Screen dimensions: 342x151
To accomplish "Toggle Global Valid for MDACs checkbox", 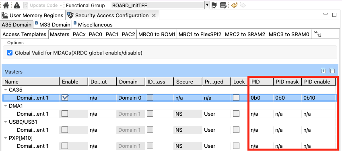I will point(10,53).
